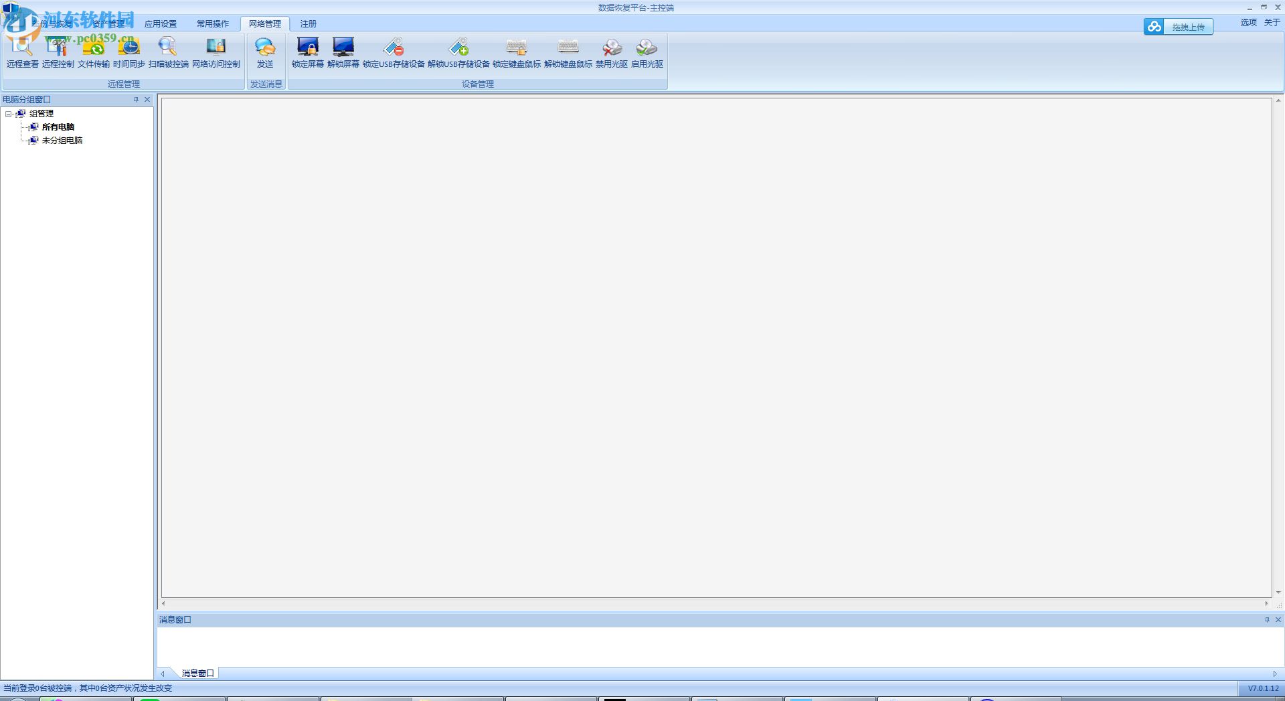Image resolution: width=1285 pixels, height=701 pixels.
Task: Click the main view scroll-left arrow
Action: [x=163, y=604]
